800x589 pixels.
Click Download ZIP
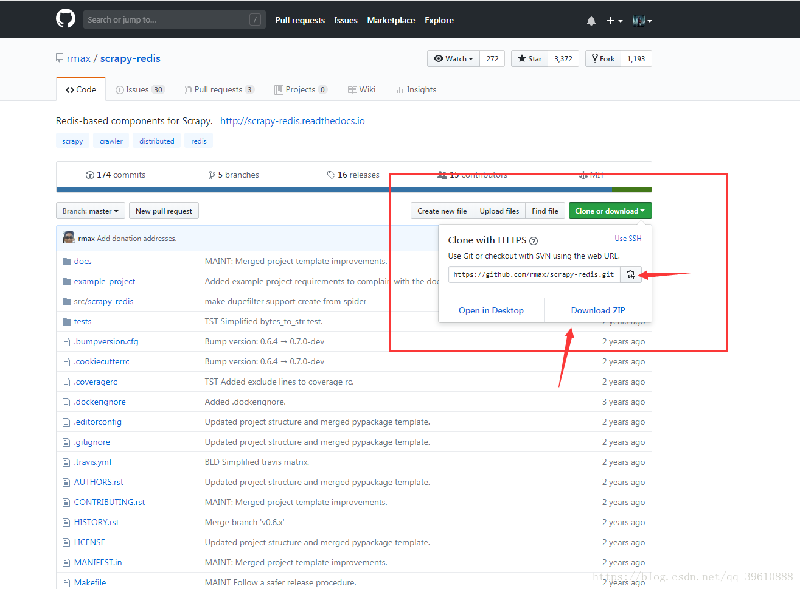click(598, 310)
